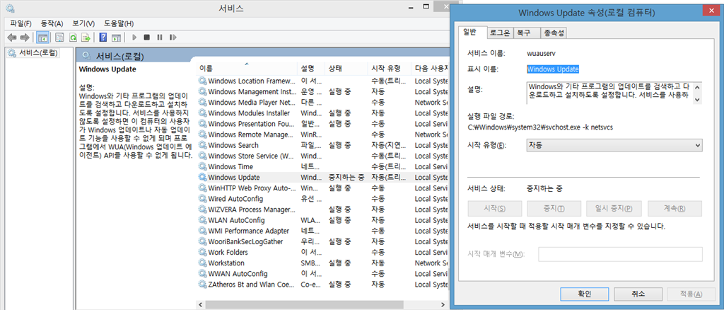Image resolution: width=724 pixels, height=310 pixels.
Task: Select Windows Management Inst... row
Action: [x=323, y=91]
